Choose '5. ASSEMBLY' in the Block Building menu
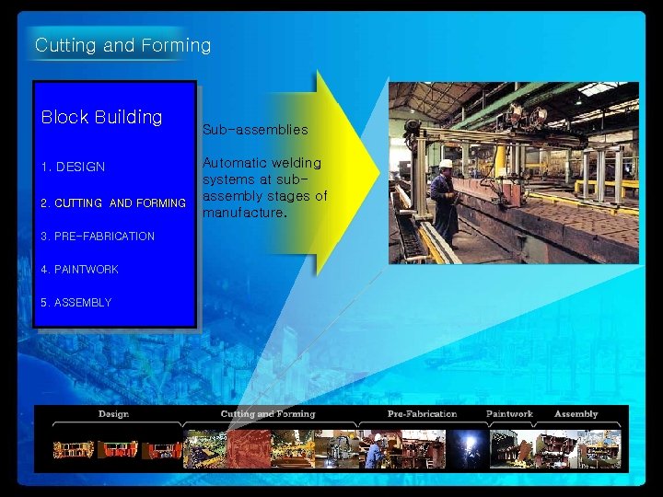This screenshot has width=663, height=497. tap(76, 302)
